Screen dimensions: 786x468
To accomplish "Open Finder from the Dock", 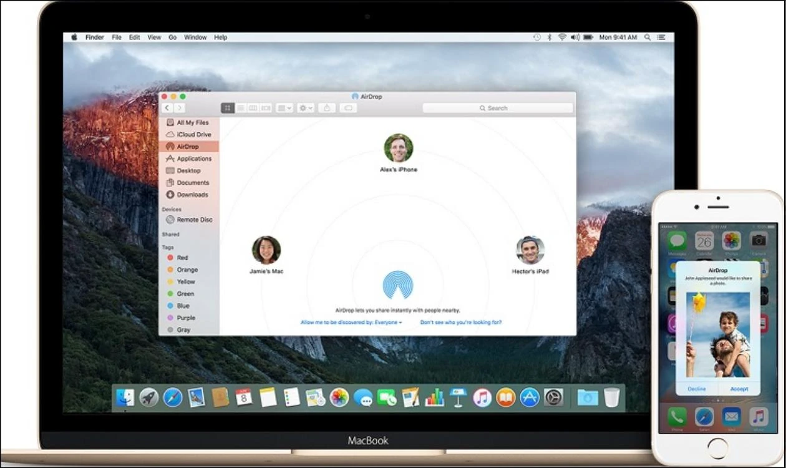I will coord(125,397).
